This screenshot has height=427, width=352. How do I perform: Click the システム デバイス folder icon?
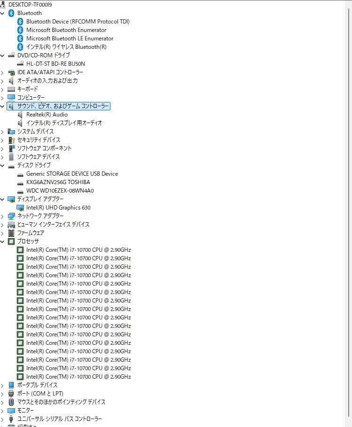(11, 132)
